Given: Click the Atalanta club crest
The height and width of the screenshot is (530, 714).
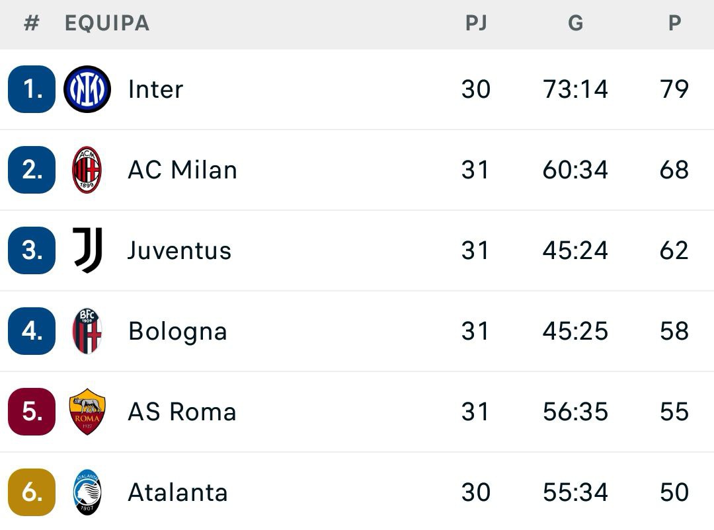Looking at the screenshot, I should point(87,492).
